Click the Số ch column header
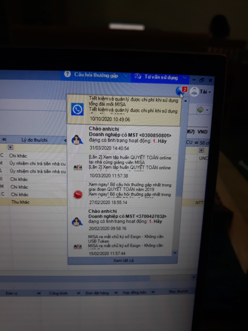Image resolution: width=248 pixels, height=331 pixels. [204, 143]
